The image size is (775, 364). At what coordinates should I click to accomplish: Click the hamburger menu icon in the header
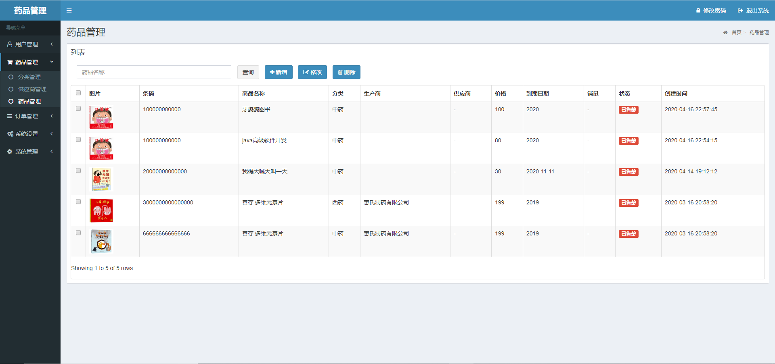pos(69,10)
